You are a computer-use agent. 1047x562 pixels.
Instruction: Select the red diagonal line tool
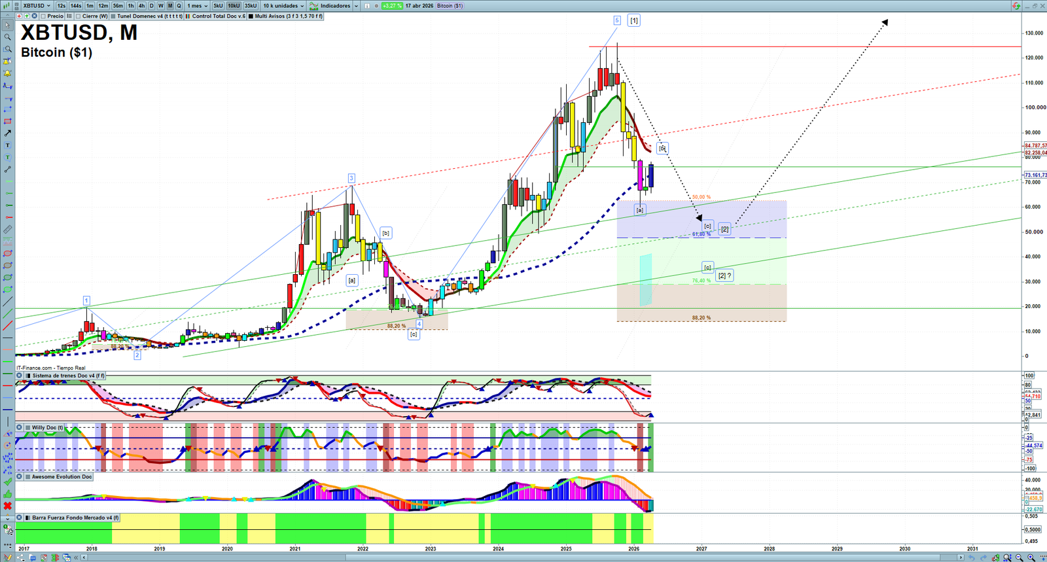point(7,326)
